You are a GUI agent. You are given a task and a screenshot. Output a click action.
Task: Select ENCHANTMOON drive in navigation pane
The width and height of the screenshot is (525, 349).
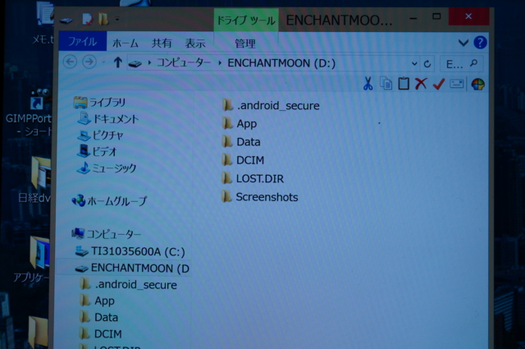pyautogui.click(x=132, y=269)
